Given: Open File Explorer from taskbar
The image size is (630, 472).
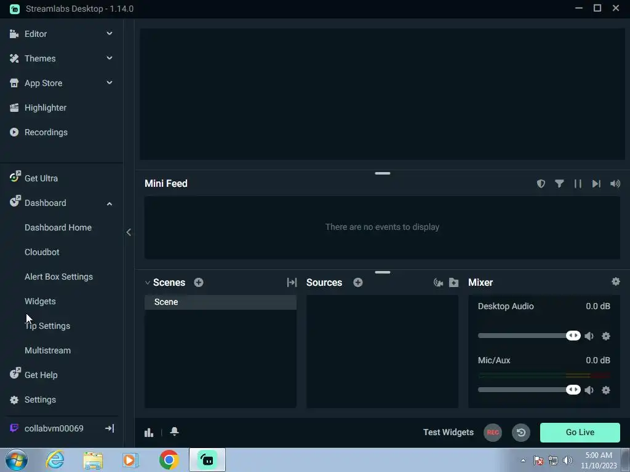Looking at the screenshot, I should [x=93, y=460].
